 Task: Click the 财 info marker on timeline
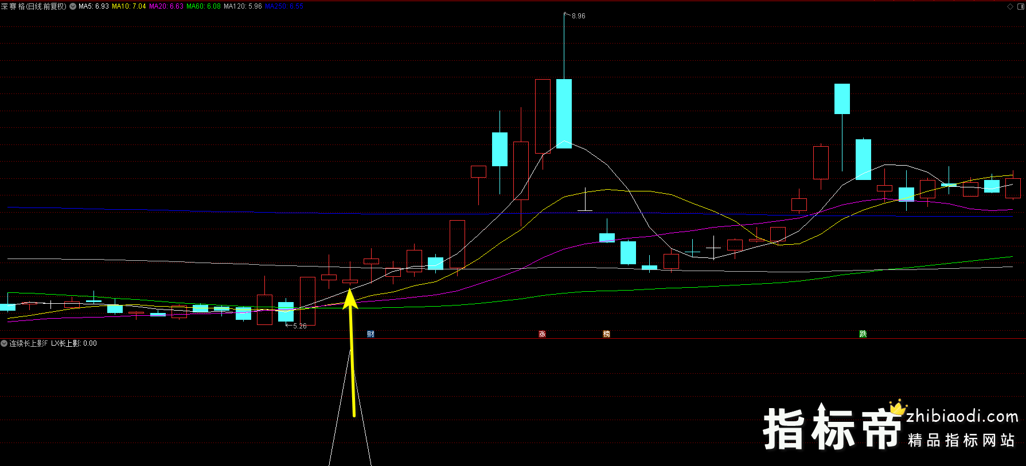point(370,334)
